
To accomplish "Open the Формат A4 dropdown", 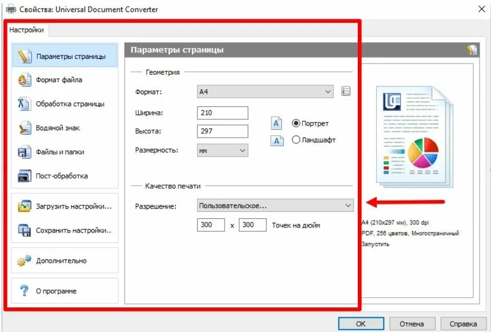I will click(265, 91).
